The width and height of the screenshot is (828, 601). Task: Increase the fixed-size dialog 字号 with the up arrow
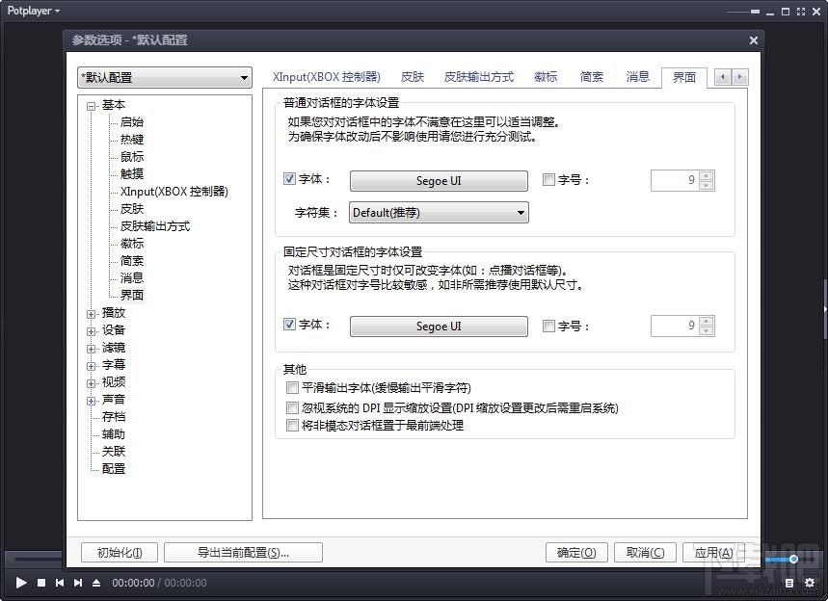tap(707, 322)
